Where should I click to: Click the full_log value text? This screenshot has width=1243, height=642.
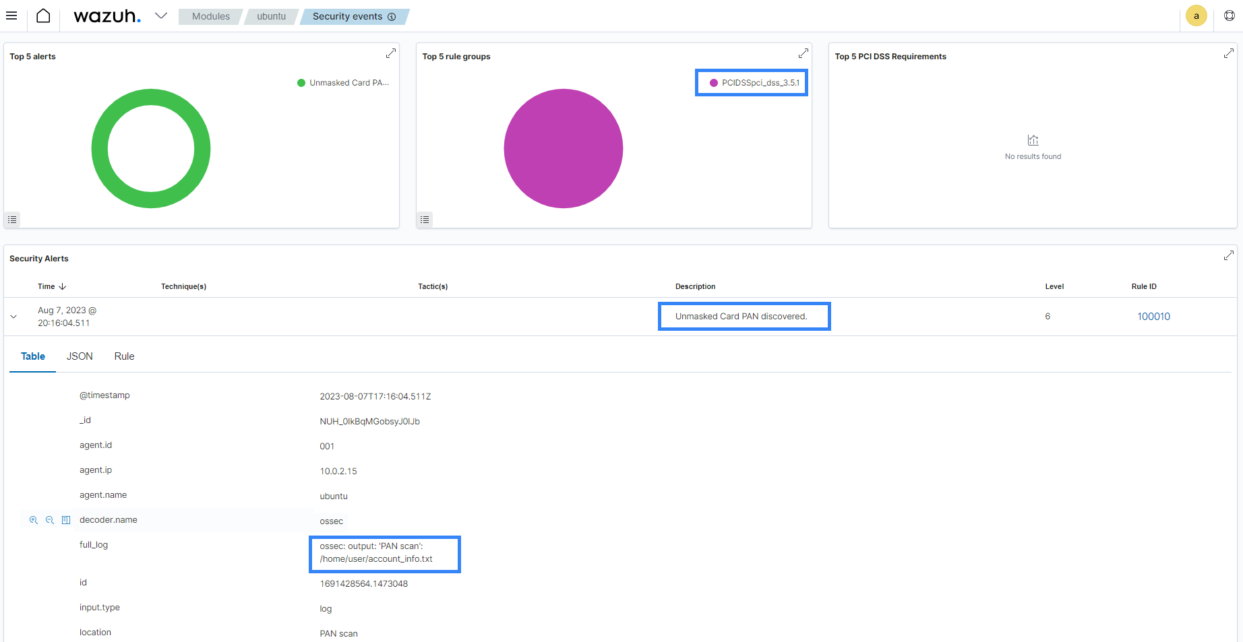(376, 552)
